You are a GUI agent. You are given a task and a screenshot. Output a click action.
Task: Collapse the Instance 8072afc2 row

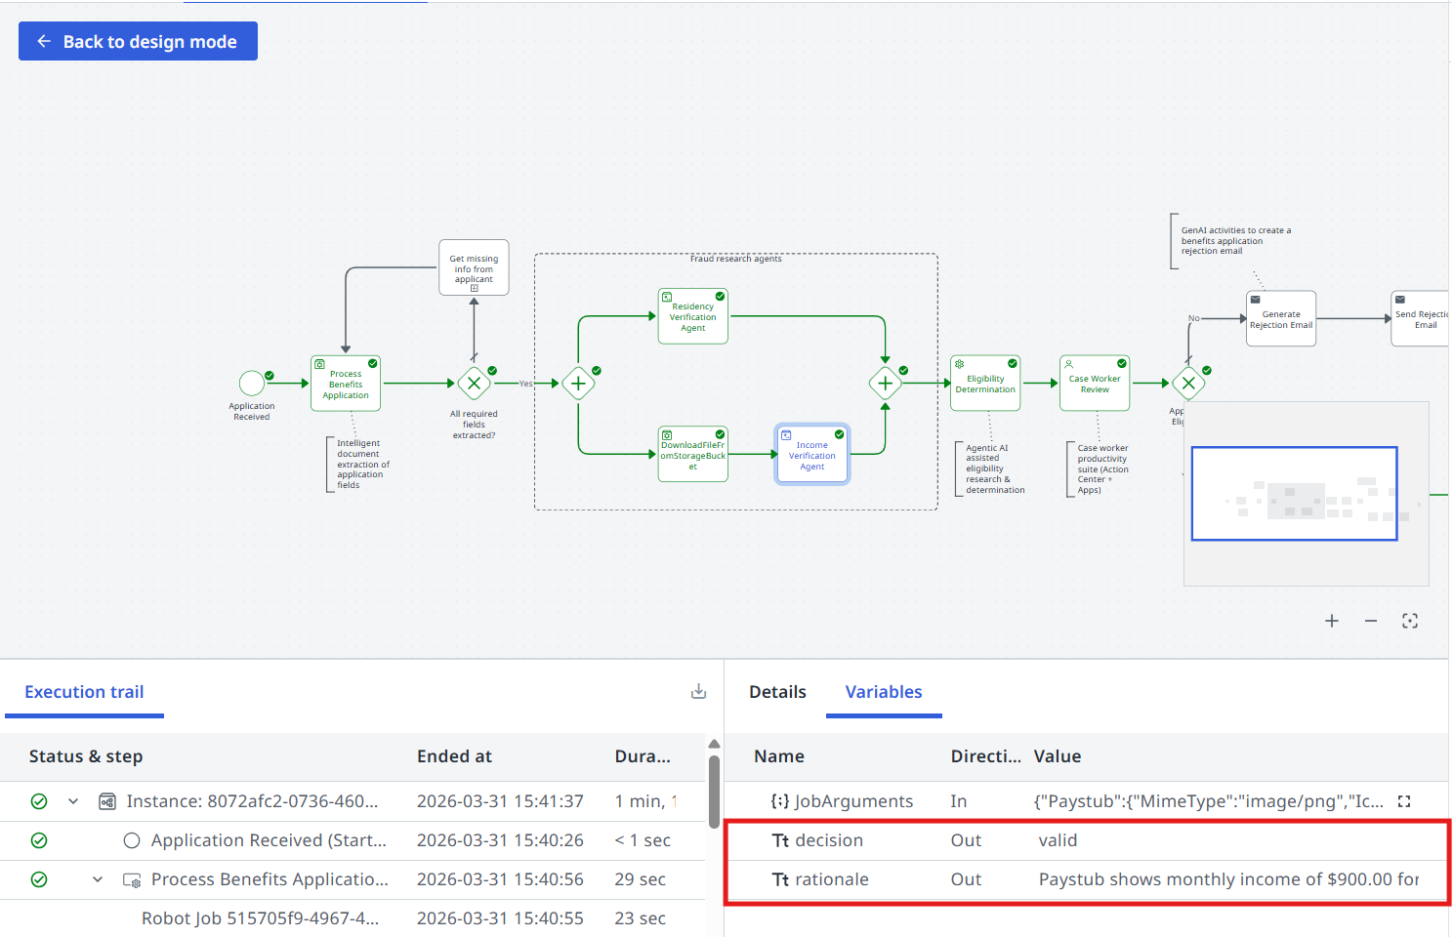pos(73,801)
